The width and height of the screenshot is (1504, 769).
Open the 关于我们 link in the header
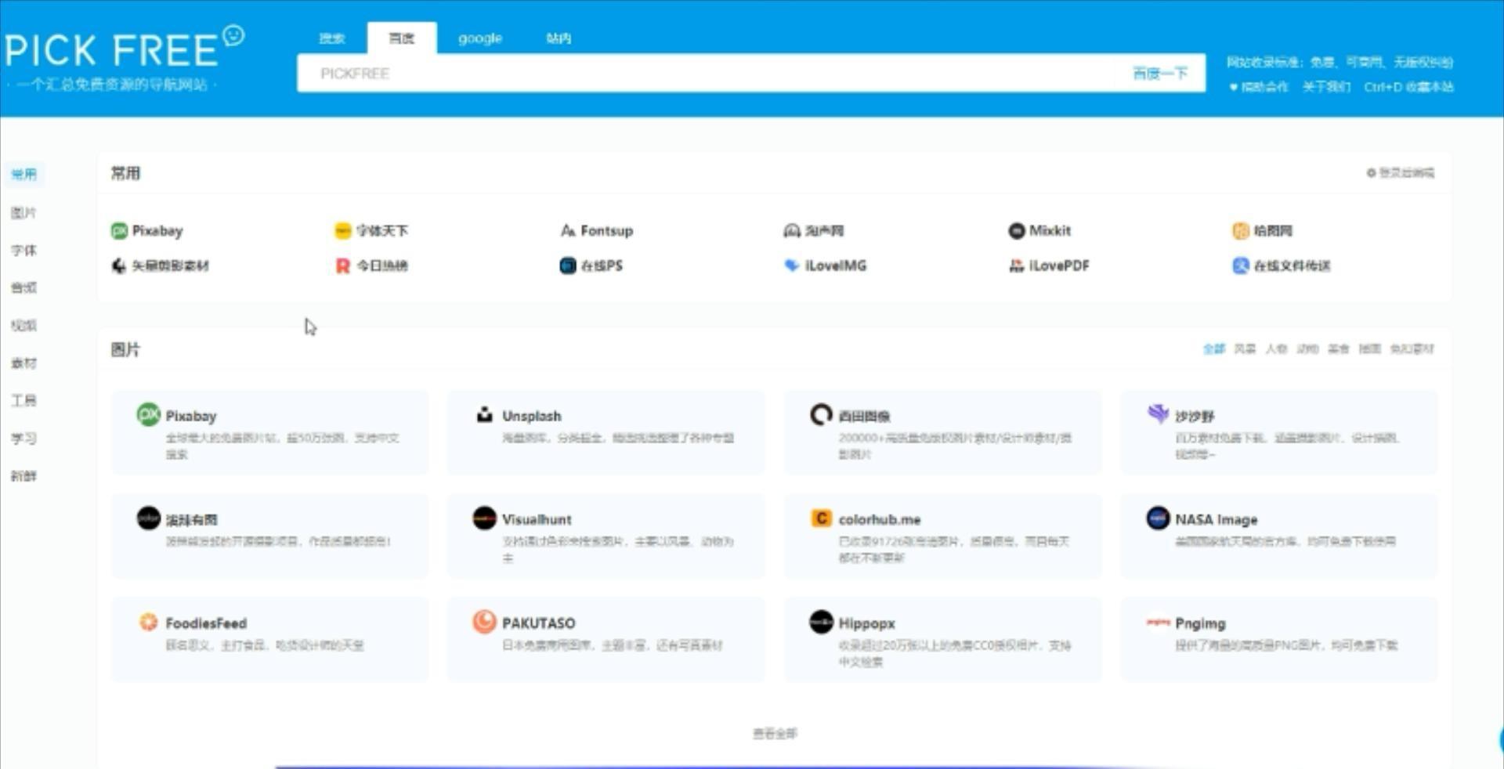point(1326,87)
